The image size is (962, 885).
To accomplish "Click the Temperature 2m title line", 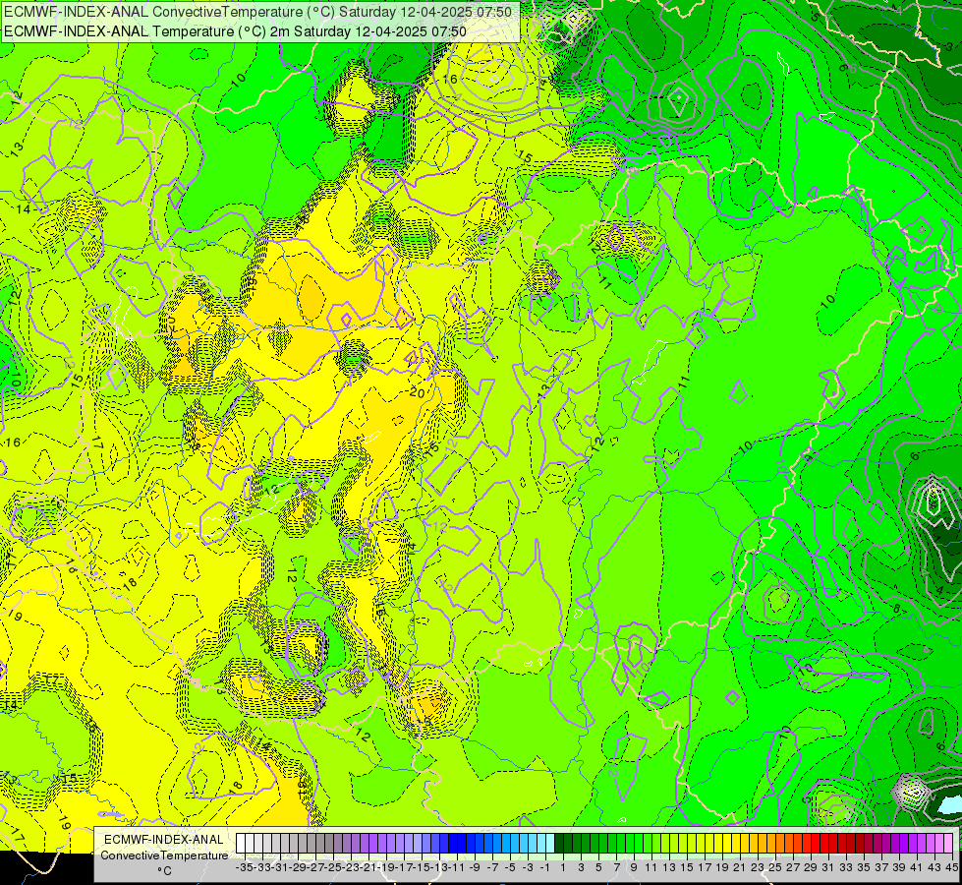I will (x=235, y=31).
